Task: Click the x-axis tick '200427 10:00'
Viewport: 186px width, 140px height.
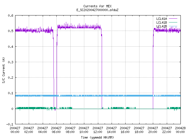Action: pyautogui.click(x=84, y=130)
